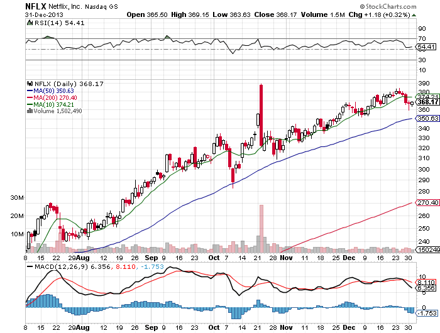Select the blue MA(50) legend line
Screen dimensions: 440x333
tap(30, 90)
